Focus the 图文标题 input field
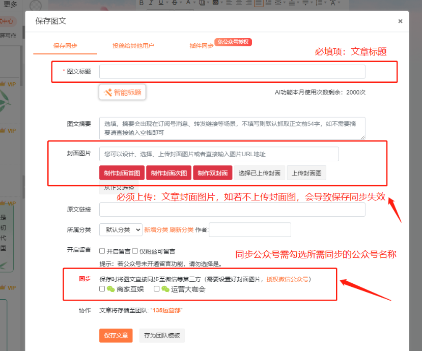The height and width of the screenshot is (351, 422). tap(232, 72)
